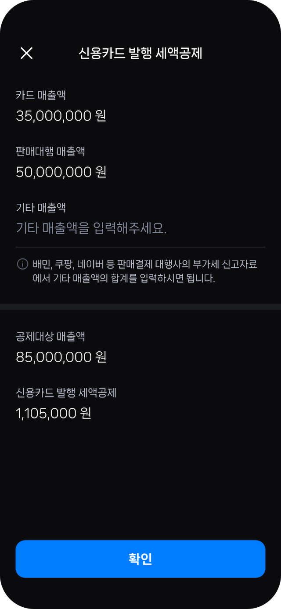The height and width of the screenshot is (609, 281).
Task: Tap the helper text mentioning 배민, 쿠팡, 네이버
Action: point(145,271)
